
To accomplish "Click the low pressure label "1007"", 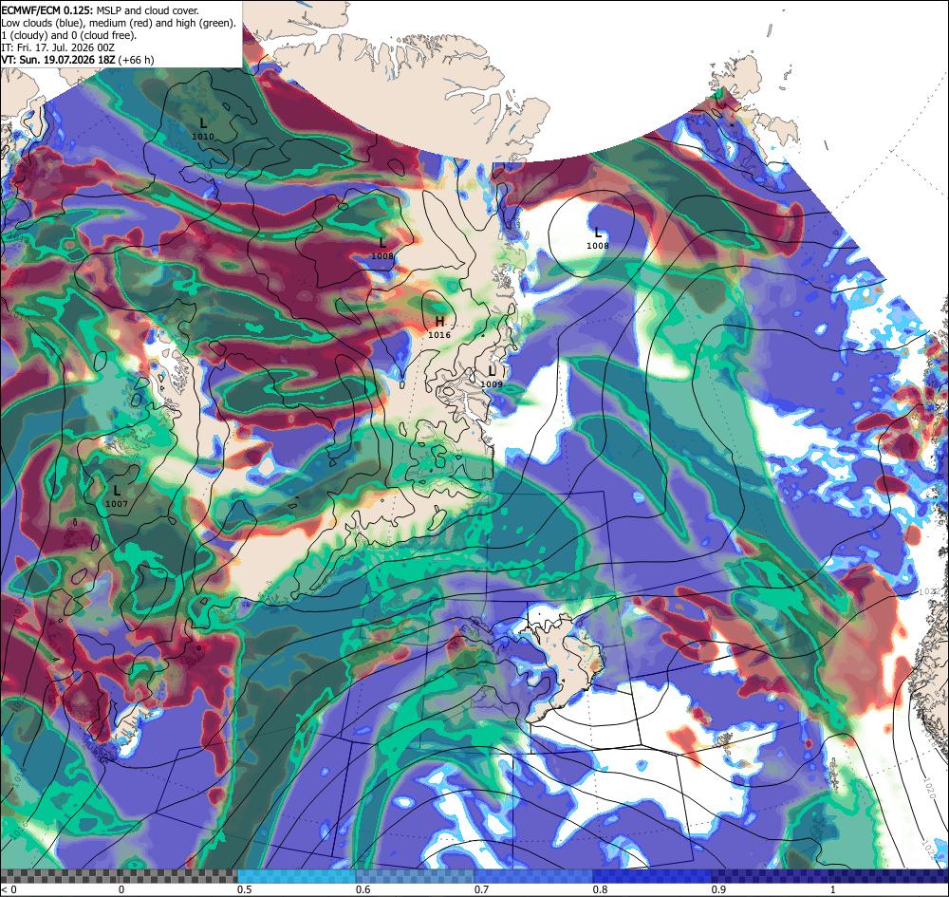I will point(116,504).
